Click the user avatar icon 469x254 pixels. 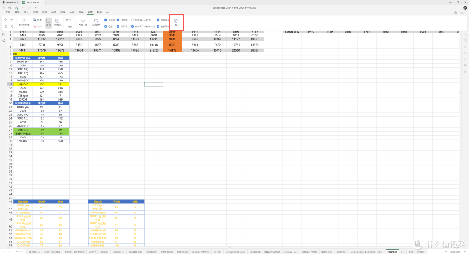pyautogui.click(x=465, y=8)
